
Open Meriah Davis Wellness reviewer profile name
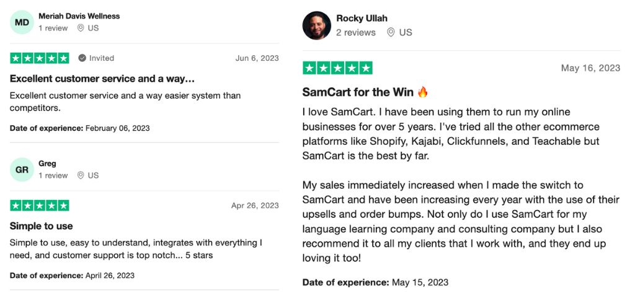coord(79,16)
